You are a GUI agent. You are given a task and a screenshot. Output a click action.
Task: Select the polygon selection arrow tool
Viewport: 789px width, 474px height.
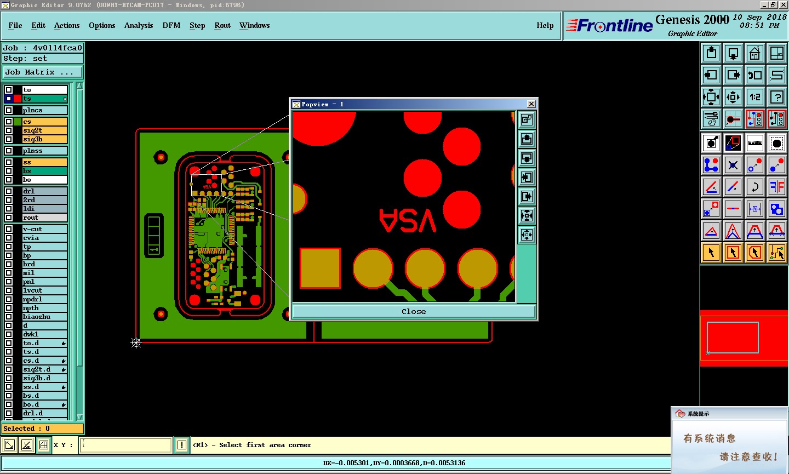pos(755,253)
